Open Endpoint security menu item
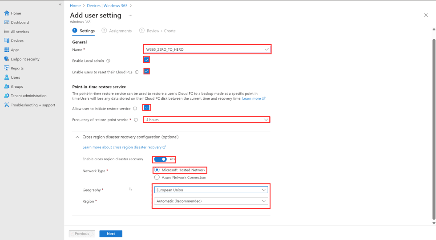 tap(25, 59)
